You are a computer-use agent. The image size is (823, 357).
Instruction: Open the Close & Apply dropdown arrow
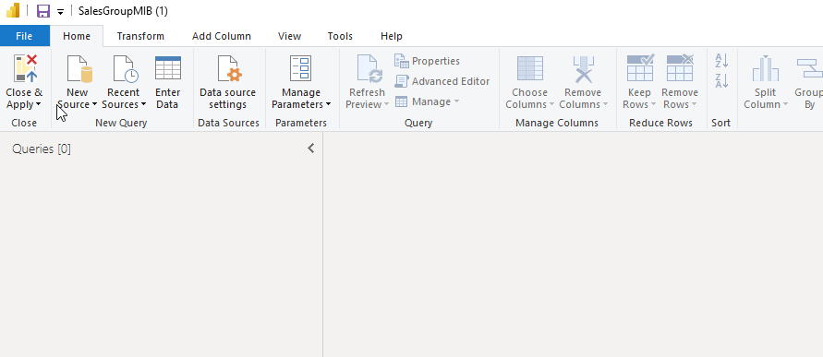click(x=38, y=105)
